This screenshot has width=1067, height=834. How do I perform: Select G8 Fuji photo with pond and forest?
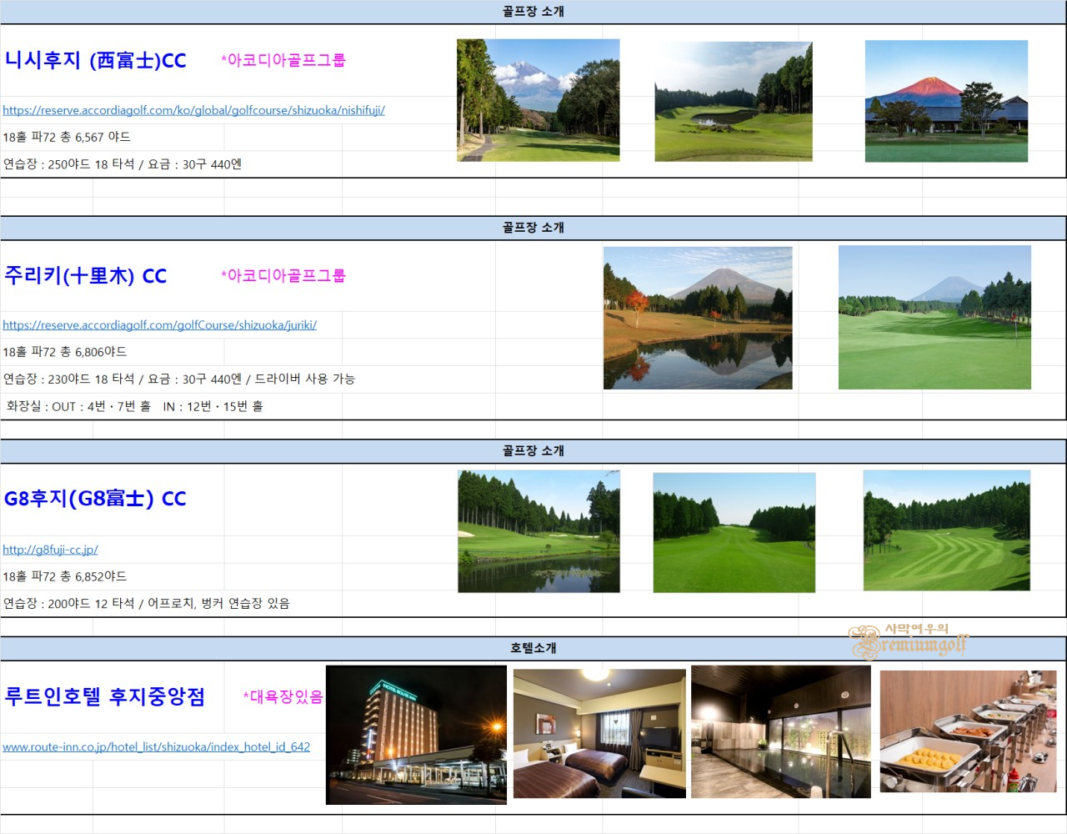click(x=539, y=531)
